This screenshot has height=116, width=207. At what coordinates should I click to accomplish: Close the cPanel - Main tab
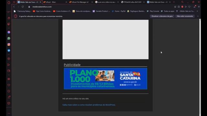(x=66, y=2)
